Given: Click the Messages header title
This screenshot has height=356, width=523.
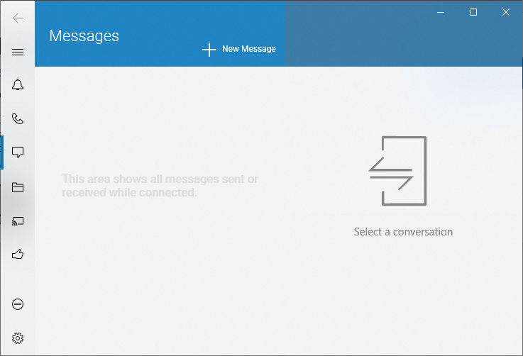Looking at the screenshot, I should (84, 35).
